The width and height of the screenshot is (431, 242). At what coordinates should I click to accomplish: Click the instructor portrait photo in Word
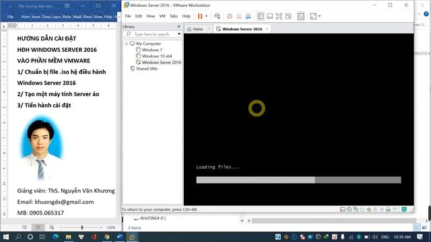[x=41, y=148]
